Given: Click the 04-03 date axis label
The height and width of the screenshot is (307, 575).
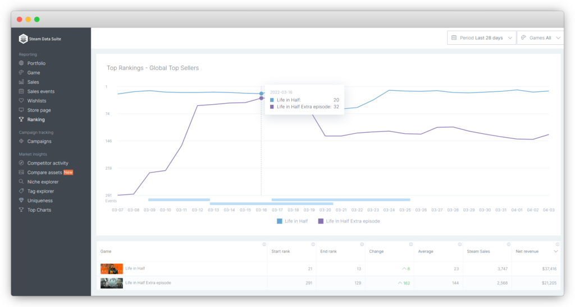Looking at the screenshot, I should (x=549, y=210).
